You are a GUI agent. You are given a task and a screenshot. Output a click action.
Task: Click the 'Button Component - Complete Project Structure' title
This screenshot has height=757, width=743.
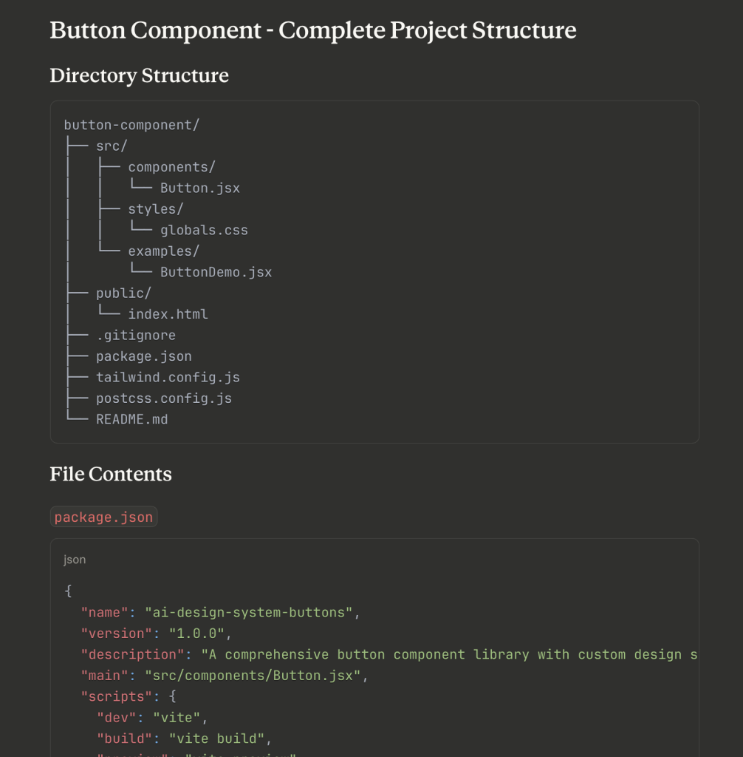click(312, 30)
